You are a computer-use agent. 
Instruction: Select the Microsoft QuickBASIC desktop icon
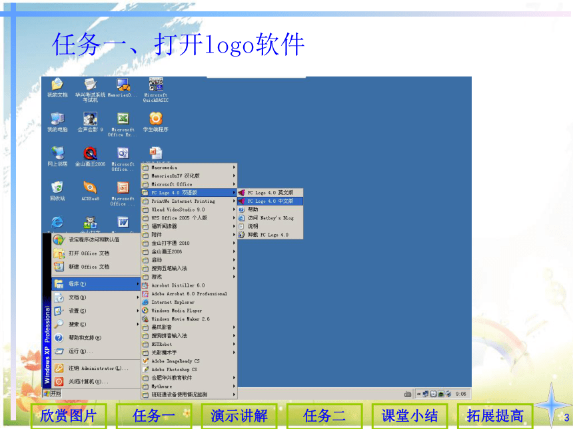156,90
